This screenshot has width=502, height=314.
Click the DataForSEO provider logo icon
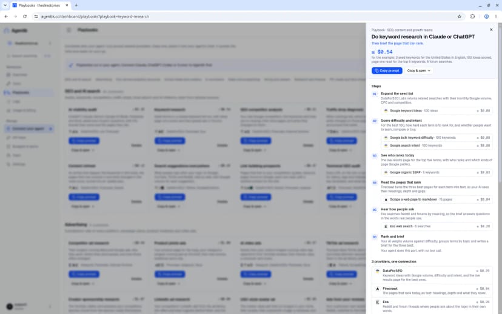[378, 271]
